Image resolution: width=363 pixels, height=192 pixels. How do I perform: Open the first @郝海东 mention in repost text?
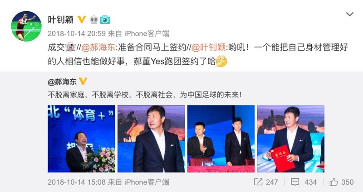tap(98, 48)
